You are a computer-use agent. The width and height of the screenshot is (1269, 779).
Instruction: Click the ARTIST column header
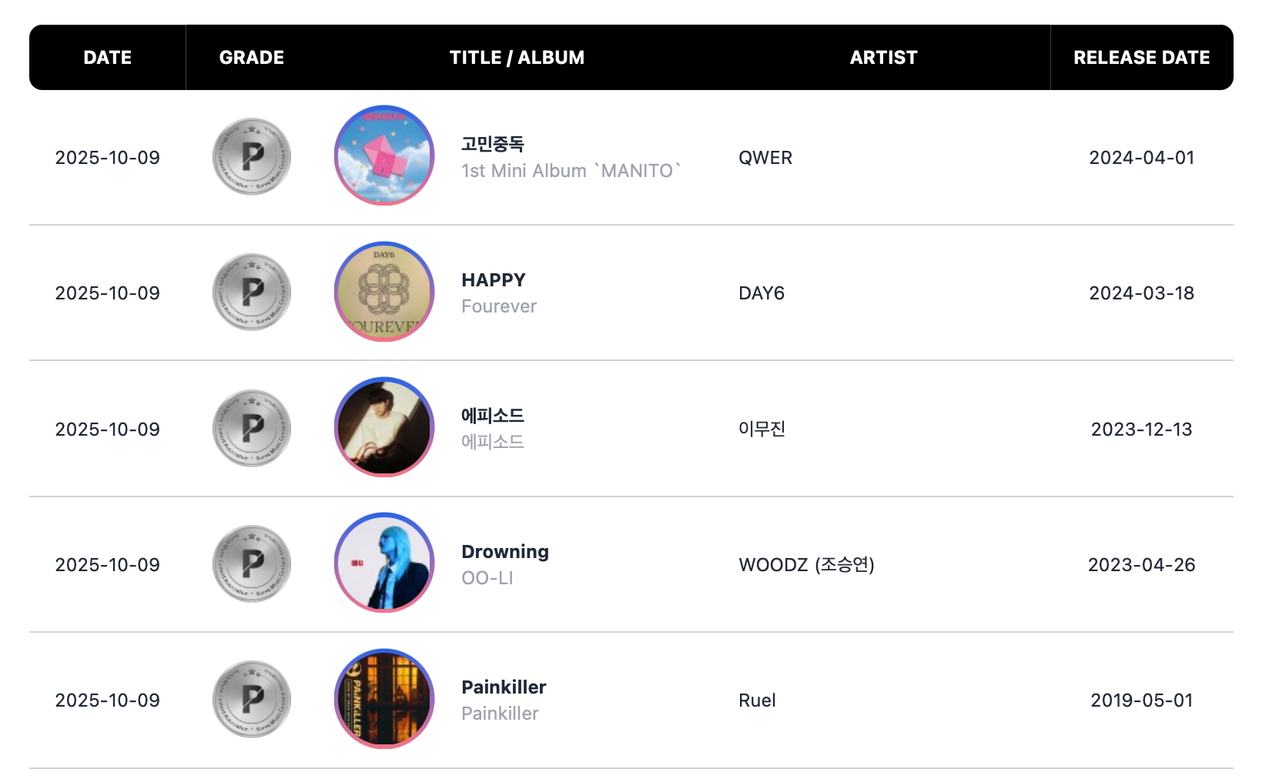883,58
